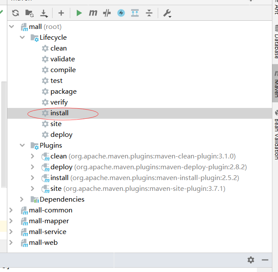Expand the deploy plugin node
The height and width of the screenshot is (272, 278).
[32, 167]
